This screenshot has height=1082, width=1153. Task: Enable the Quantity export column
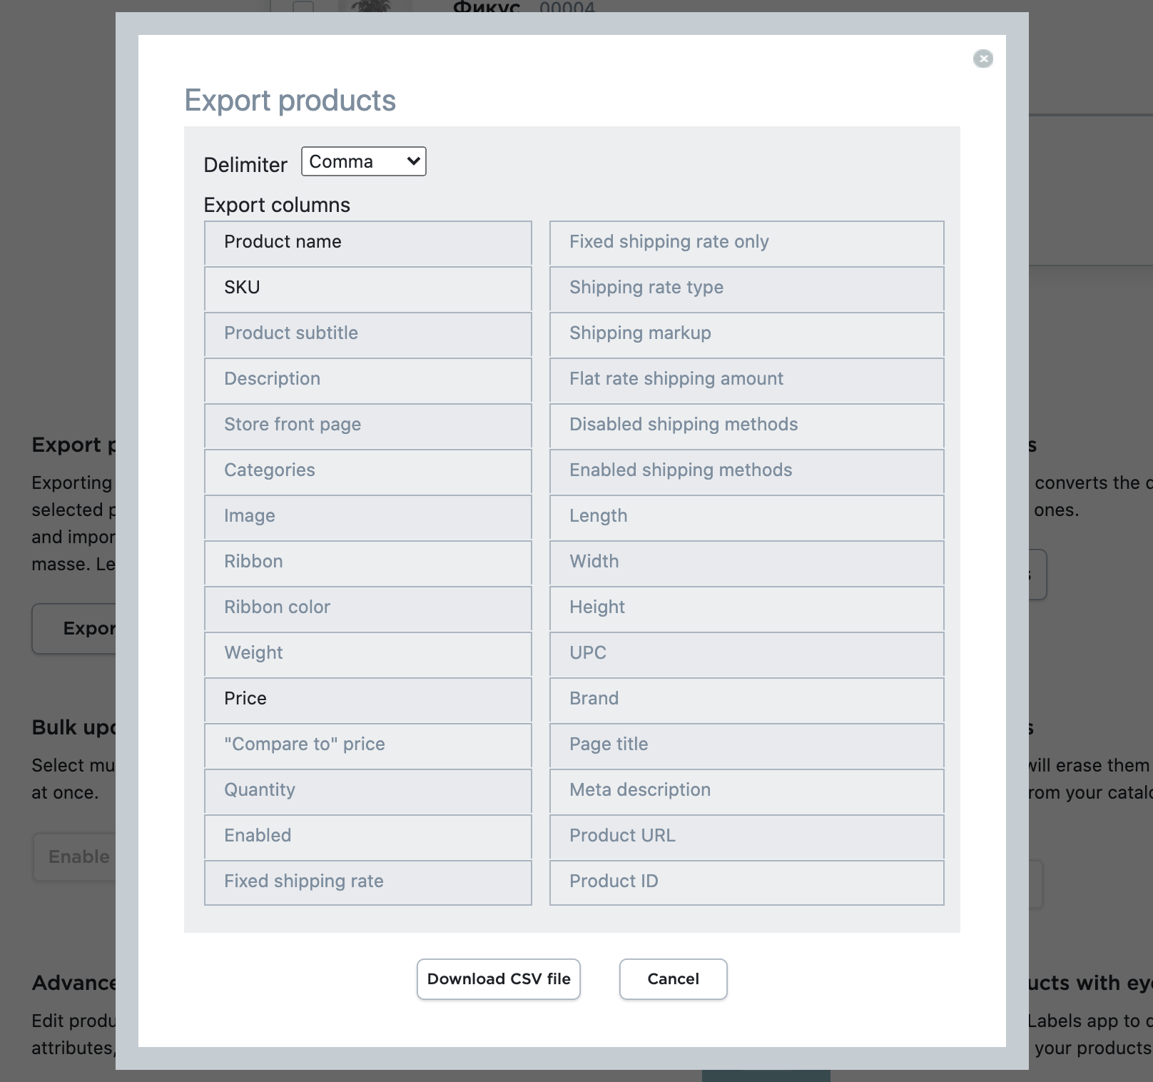click(367, 791)
